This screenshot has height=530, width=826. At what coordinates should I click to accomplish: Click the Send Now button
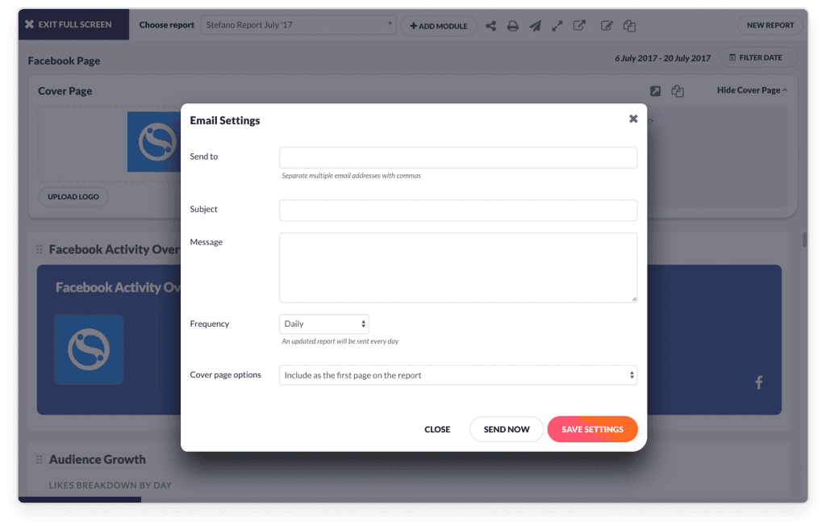point(507,429)
